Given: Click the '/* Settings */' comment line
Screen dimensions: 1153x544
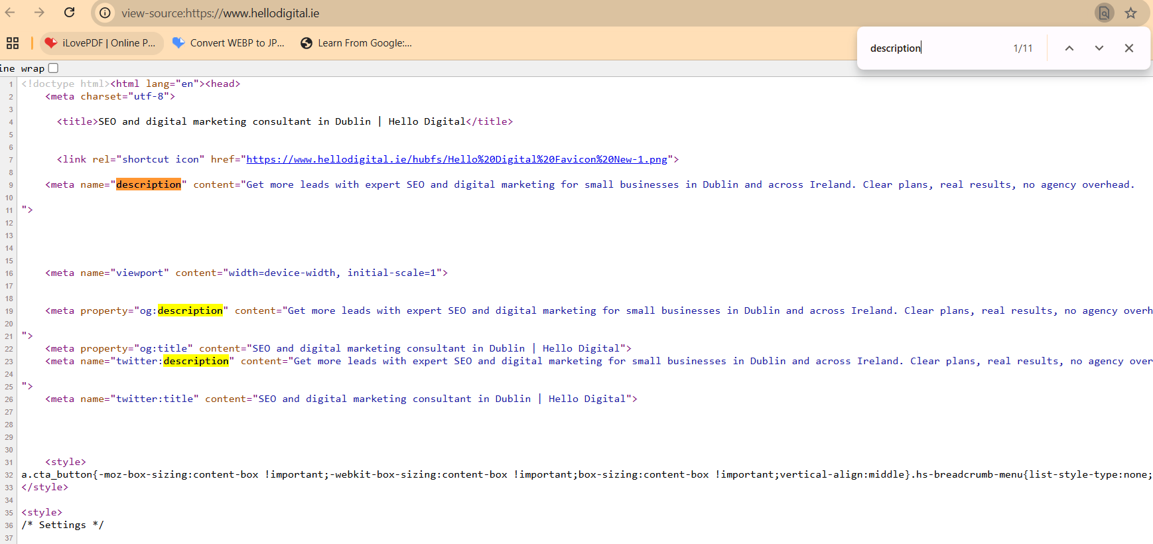Looking at the screenshot, I should pos(63,525).
